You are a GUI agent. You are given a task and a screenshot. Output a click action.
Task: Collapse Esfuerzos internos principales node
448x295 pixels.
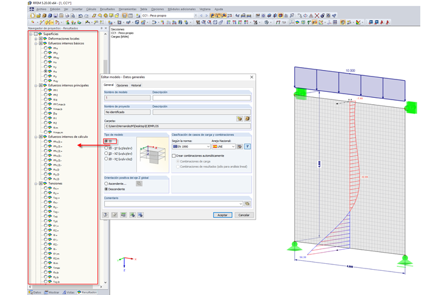(36, 85)
